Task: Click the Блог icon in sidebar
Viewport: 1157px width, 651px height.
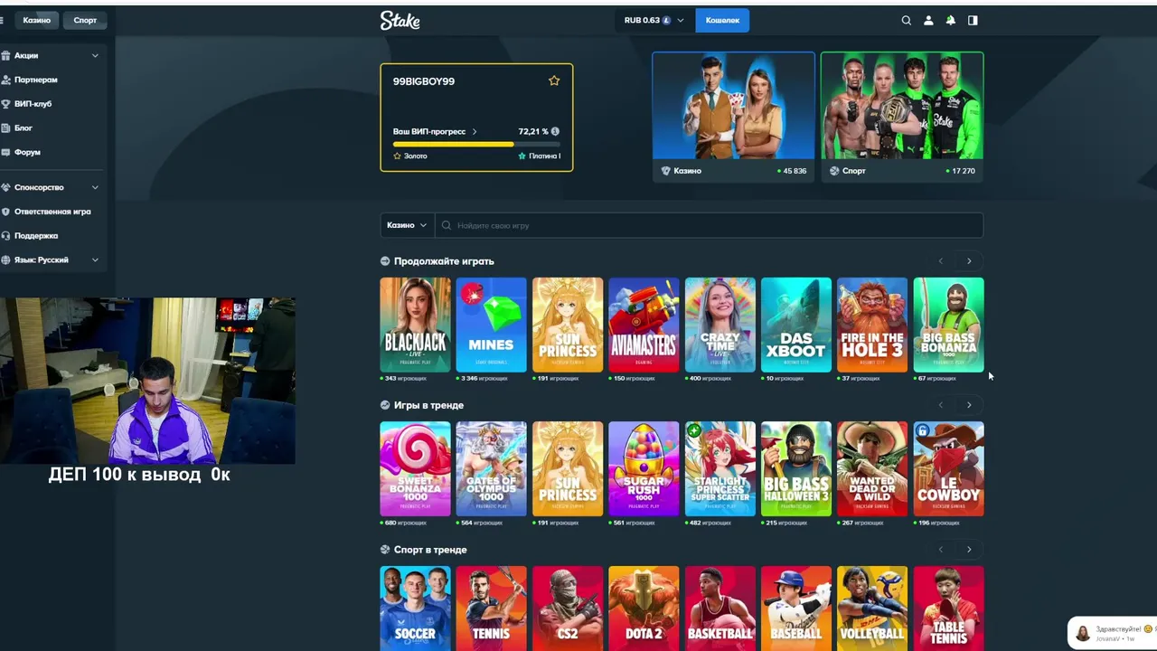Action: [x=5, y=128]
